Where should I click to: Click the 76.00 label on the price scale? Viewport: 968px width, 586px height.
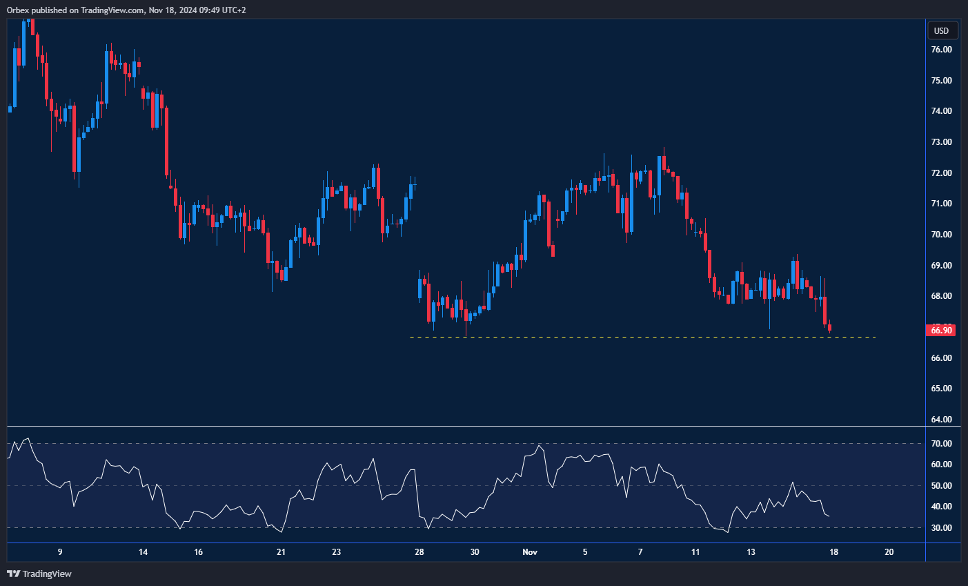(x=941, y=50)
